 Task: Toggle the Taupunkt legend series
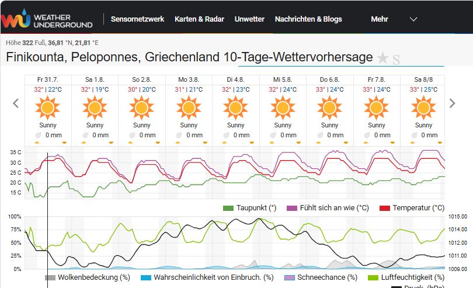tap(249, 208)
